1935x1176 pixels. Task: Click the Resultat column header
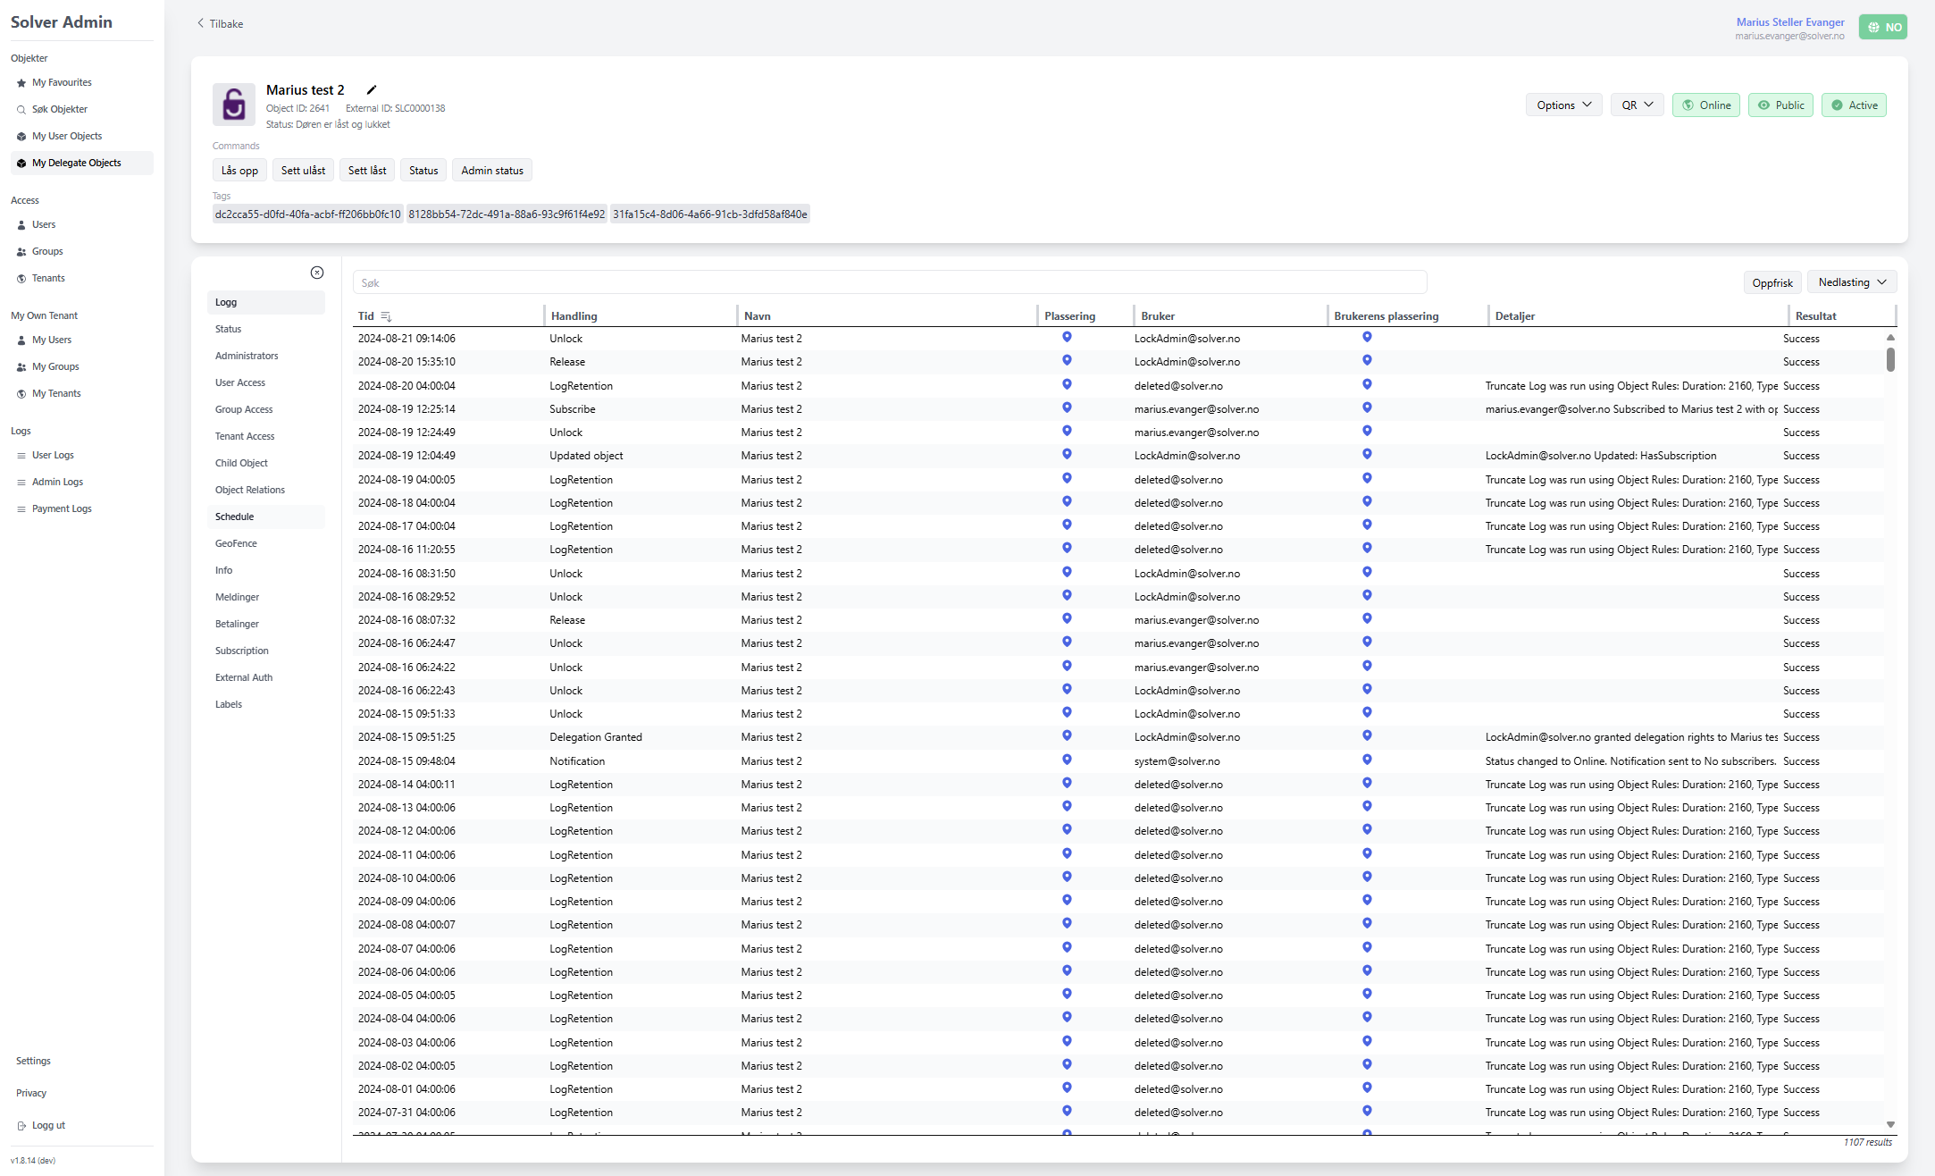(1816, 316)
